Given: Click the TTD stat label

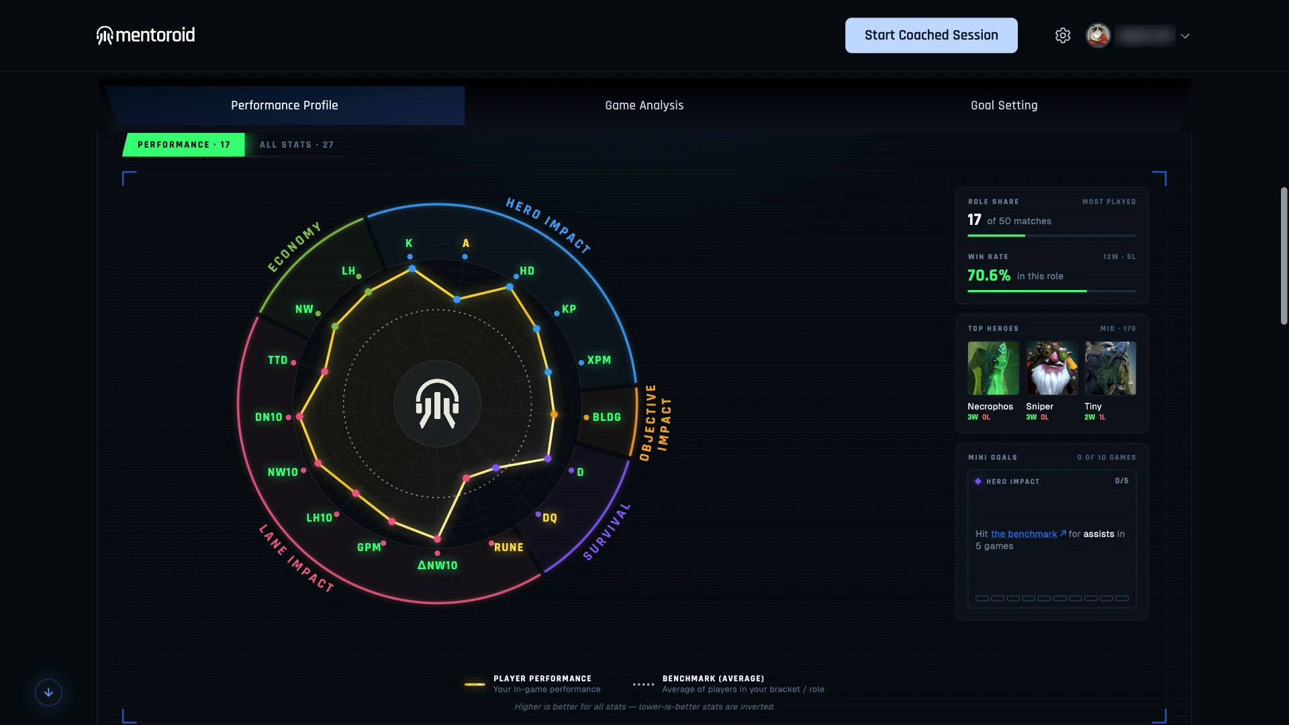Looking at the screenshot, I should pos(278,360).
